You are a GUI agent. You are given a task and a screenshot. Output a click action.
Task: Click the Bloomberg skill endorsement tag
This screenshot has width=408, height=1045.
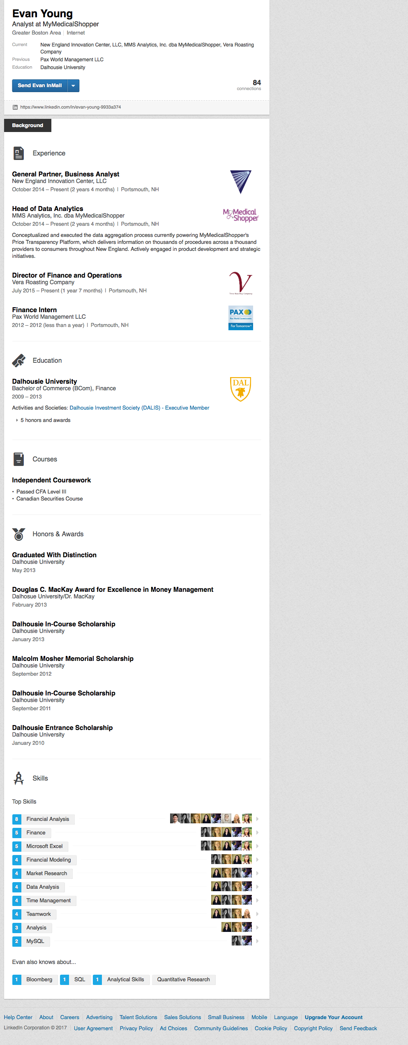(x=39, y=979)
